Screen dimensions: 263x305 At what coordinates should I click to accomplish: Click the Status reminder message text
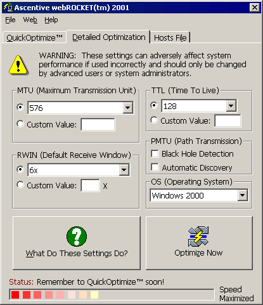point(100,282)
